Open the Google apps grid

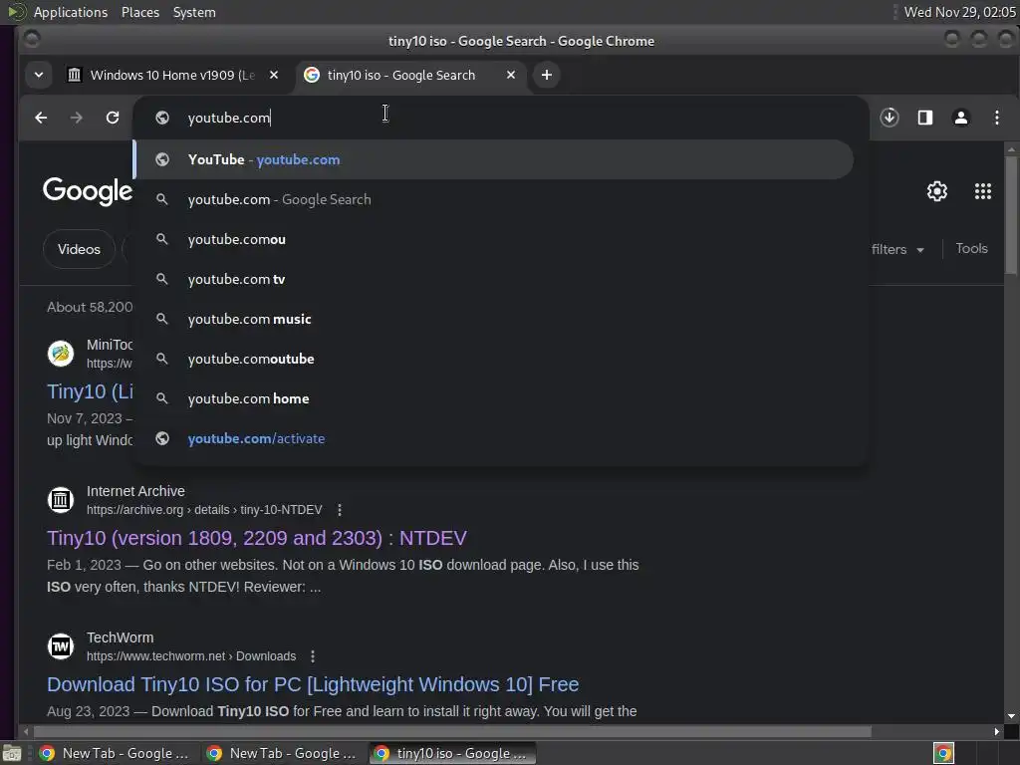(x=982, y=191)
